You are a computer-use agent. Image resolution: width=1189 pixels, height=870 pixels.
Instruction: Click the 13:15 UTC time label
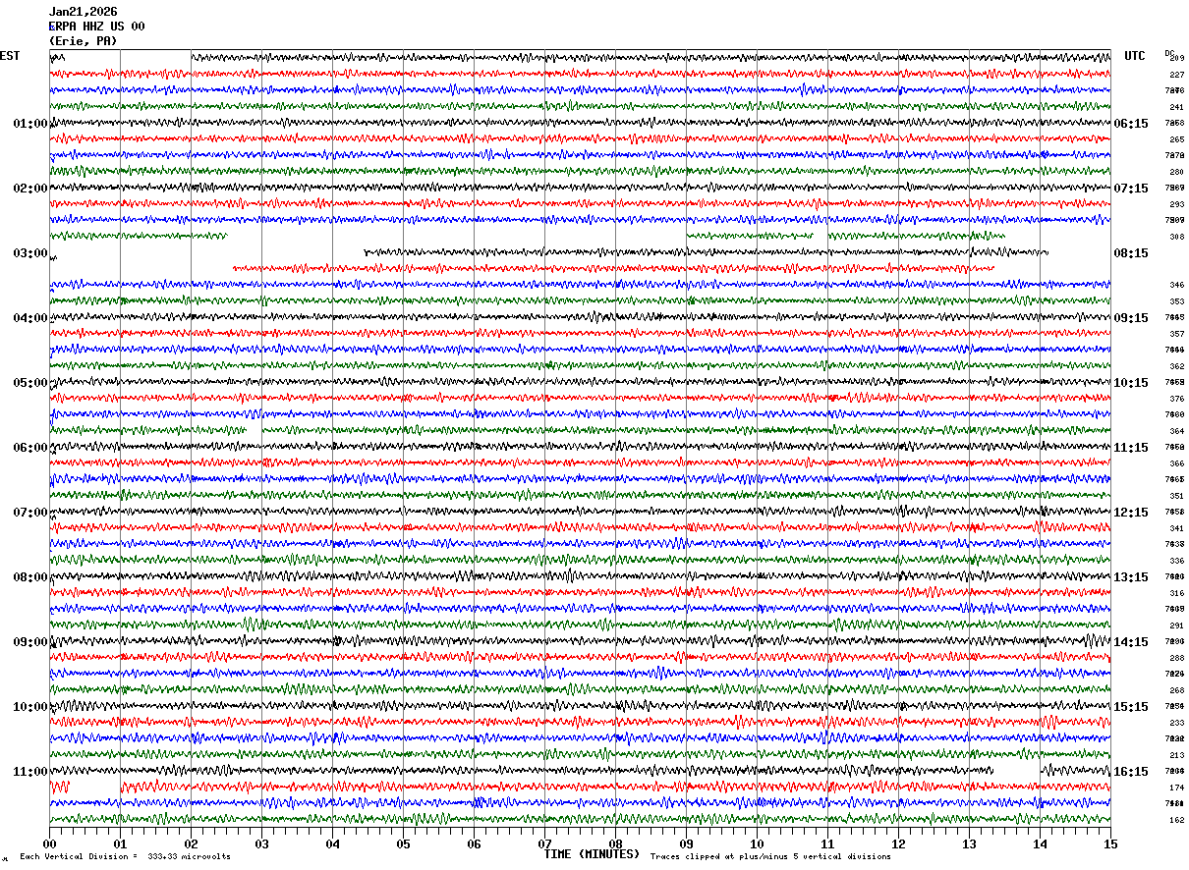tap(1131, 577)
